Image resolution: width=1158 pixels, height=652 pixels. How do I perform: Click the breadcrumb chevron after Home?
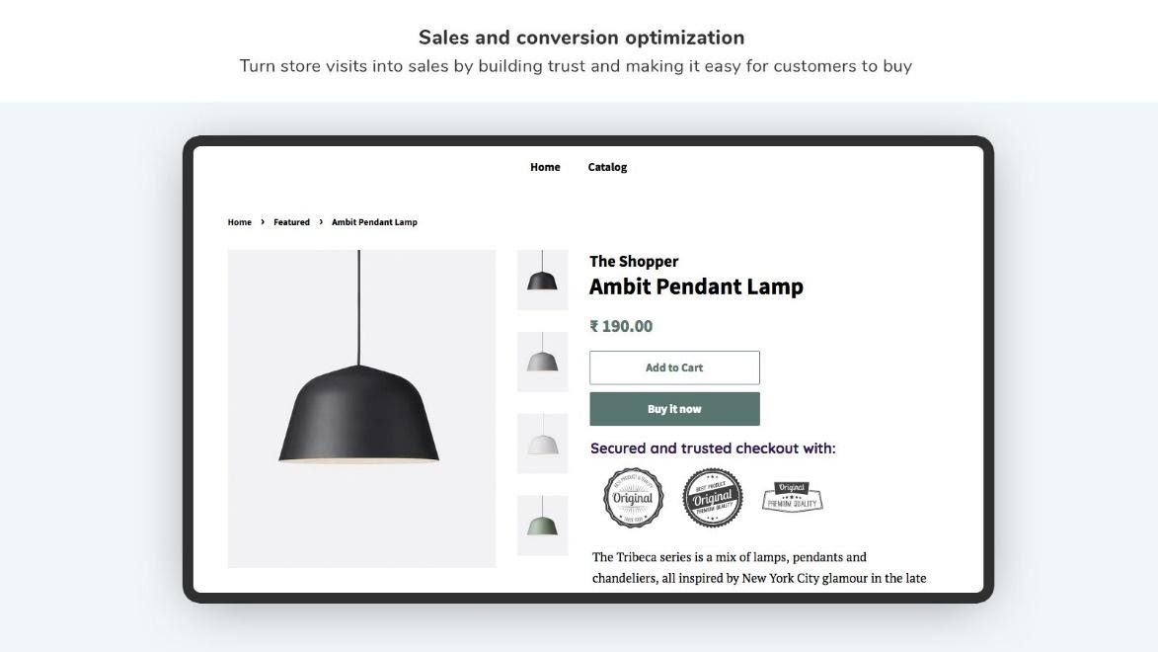pyautogui.click(x=263, y=221)
